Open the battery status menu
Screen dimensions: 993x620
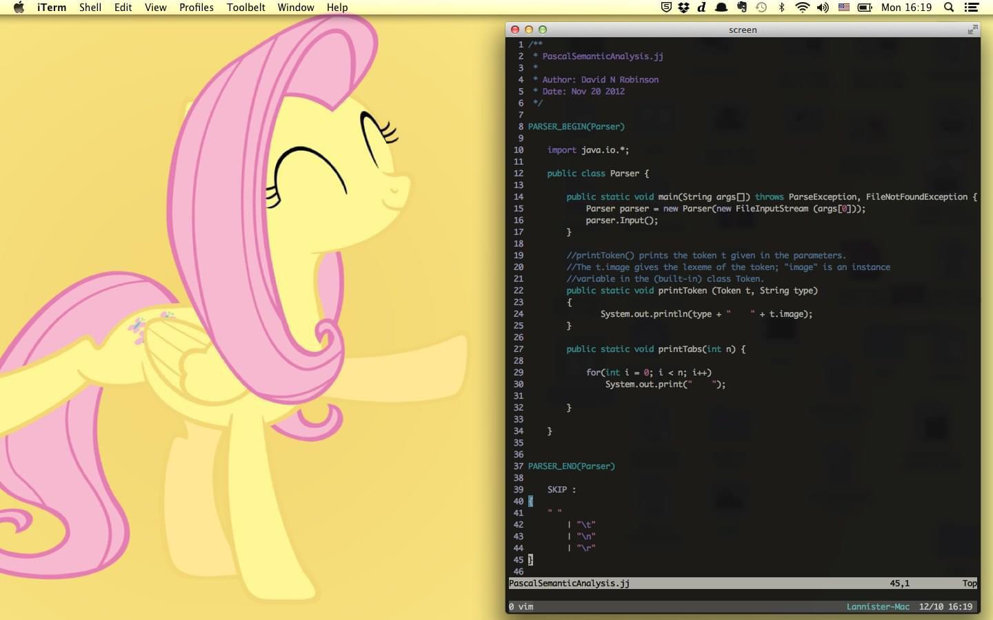[x=865, y=8]
